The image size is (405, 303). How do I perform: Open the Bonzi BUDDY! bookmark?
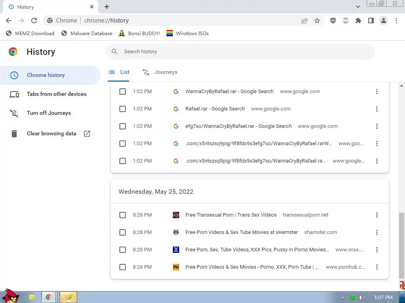[x=140, y=33]
